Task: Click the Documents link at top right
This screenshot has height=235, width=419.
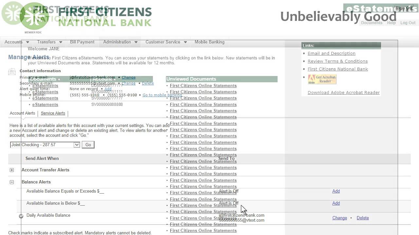Action: (372, 23)
